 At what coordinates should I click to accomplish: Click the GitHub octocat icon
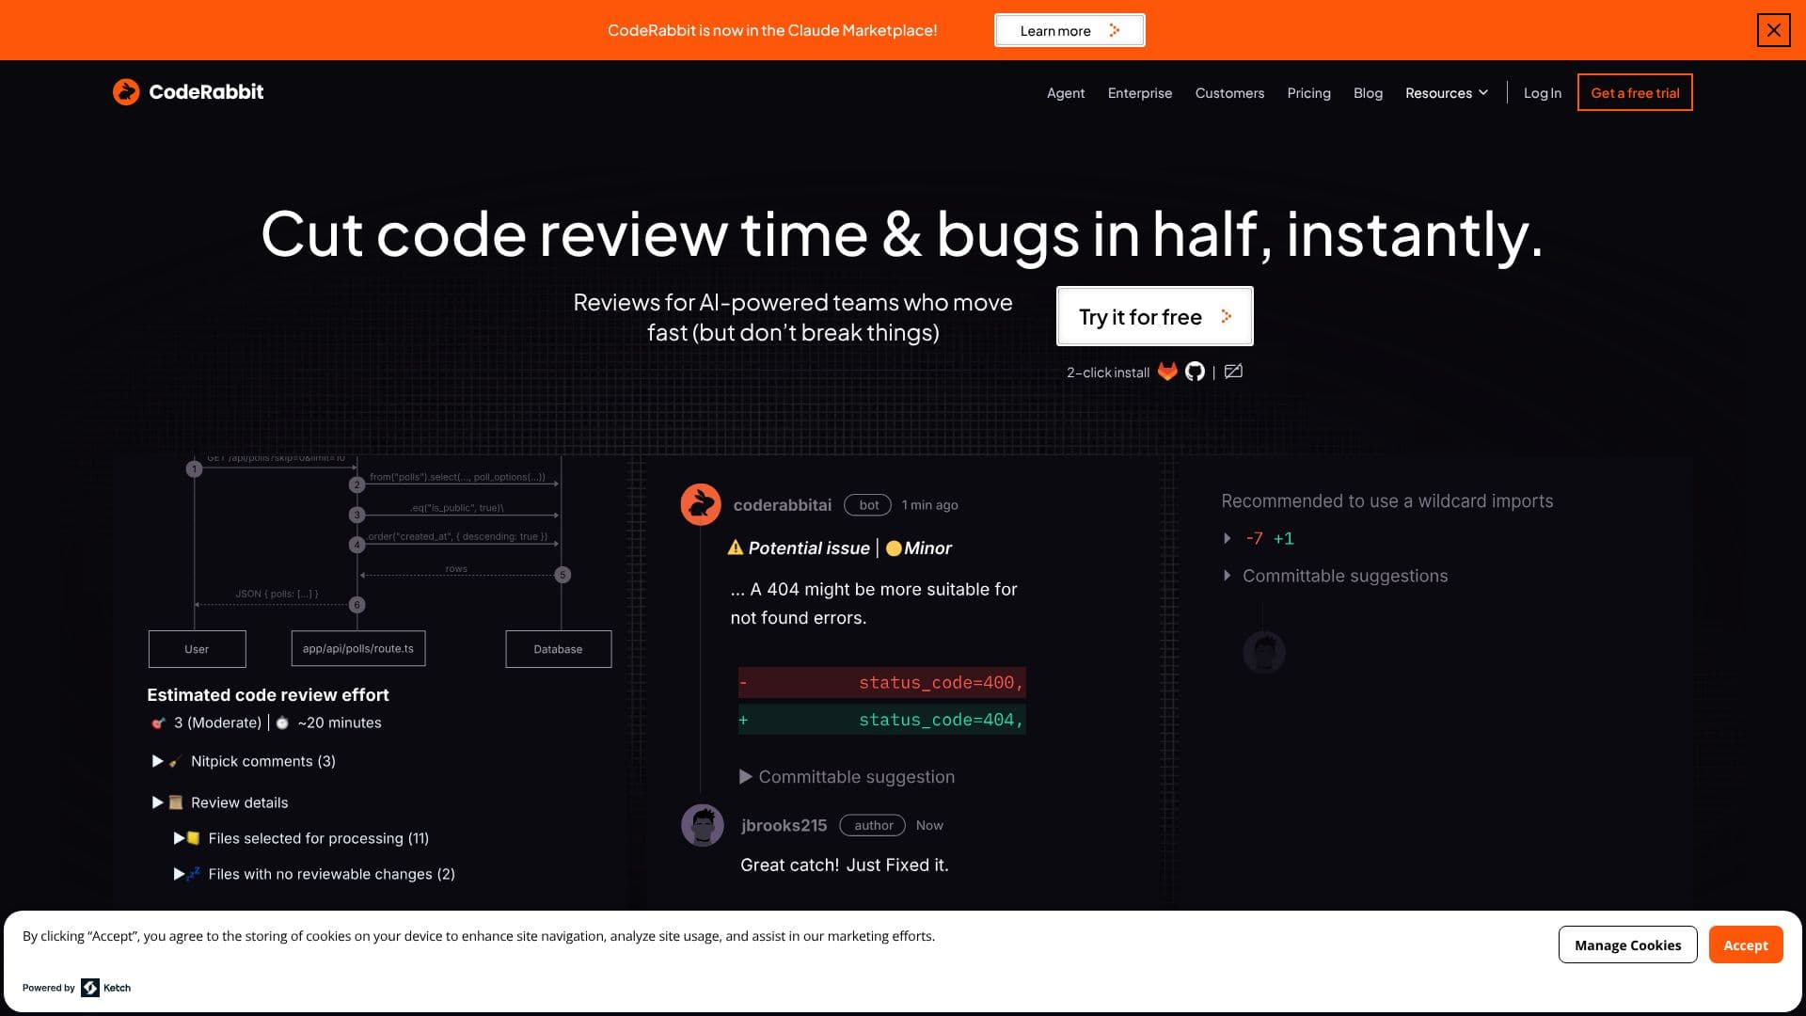[1195, 372]
